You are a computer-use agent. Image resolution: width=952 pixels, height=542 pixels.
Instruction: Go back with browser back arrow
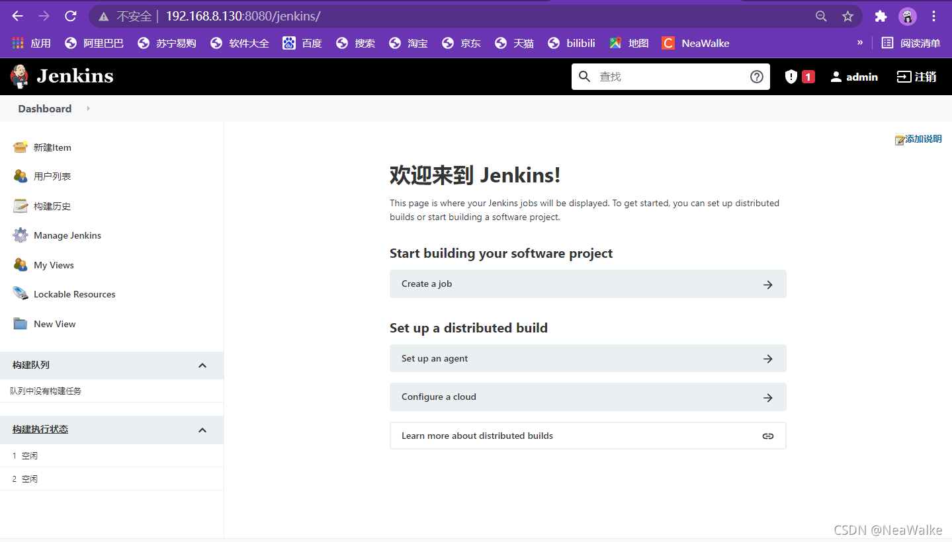click(18, 16)
